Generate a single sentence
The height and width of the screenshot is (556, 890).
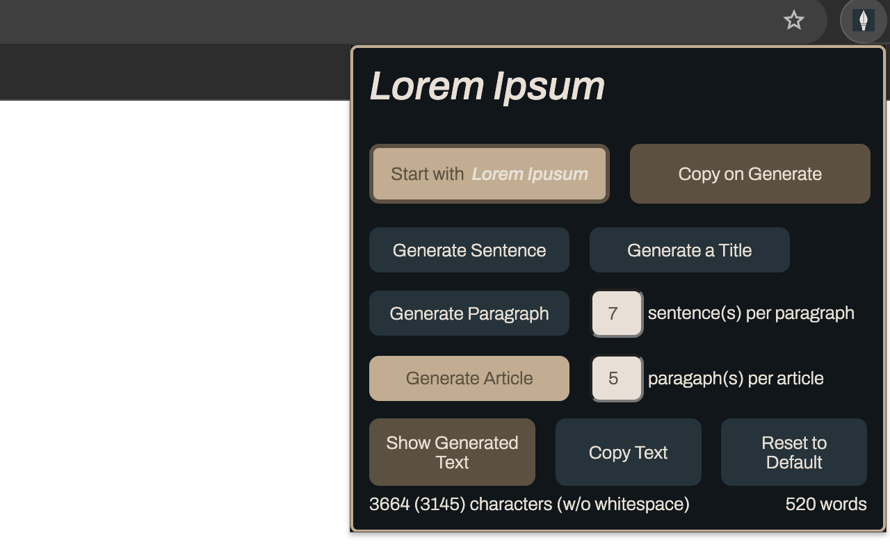[469, 250]
